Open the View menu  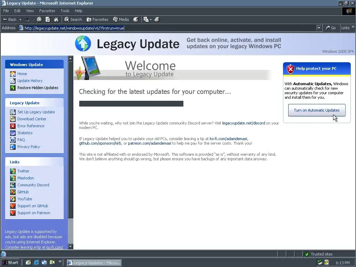[x=30, y=11]
